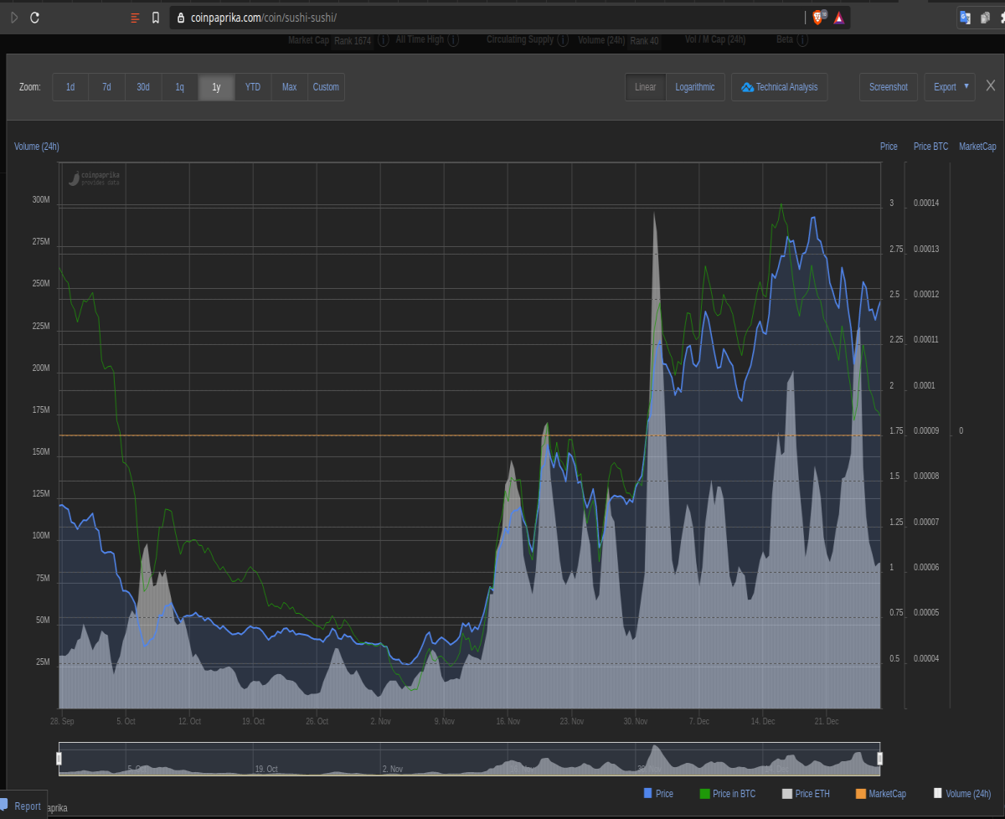Click the left navigator range handle
Viewport: 1005px width, 819px height.
[59, 759]
